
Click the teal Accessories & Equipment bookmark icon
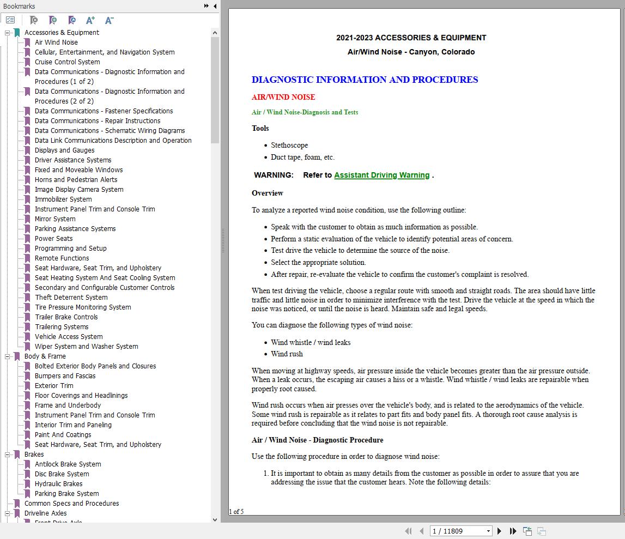pos(17,33)
